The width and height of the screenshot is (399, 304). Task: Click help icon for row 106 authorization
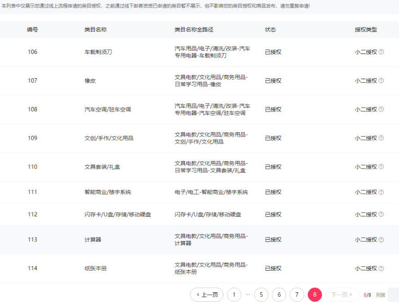[x=381, y=52]
